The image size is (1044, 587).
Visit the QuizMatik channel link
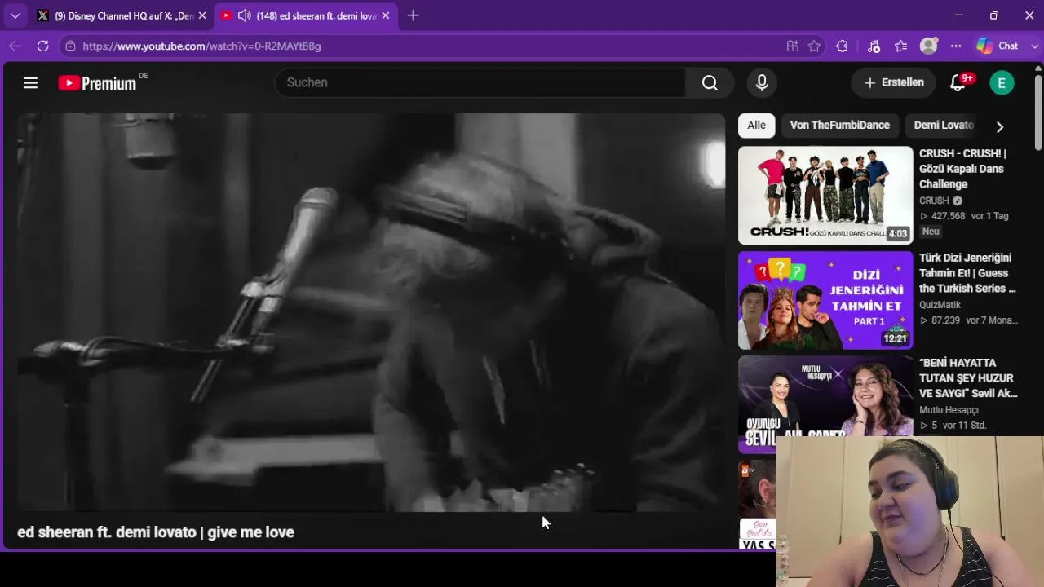click(940, 305)
